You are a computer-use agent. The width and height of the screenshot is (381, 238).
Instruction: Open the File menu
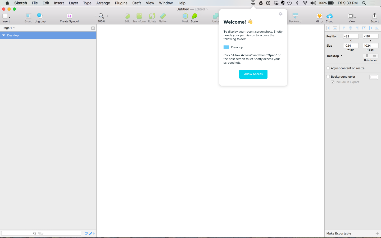(x=35, y=3)
